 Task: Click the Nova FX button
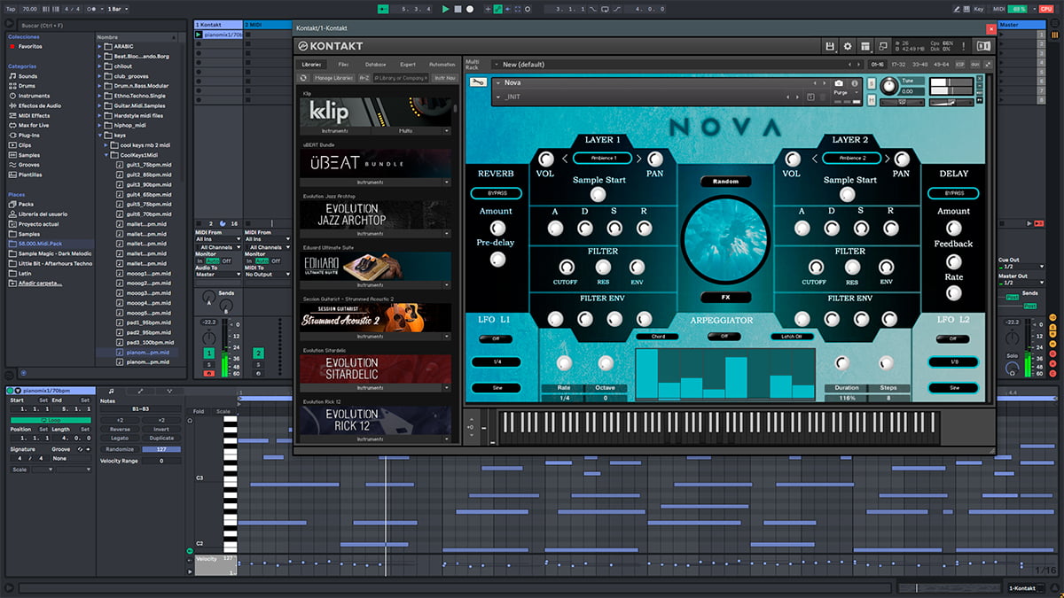click(724, 298)
